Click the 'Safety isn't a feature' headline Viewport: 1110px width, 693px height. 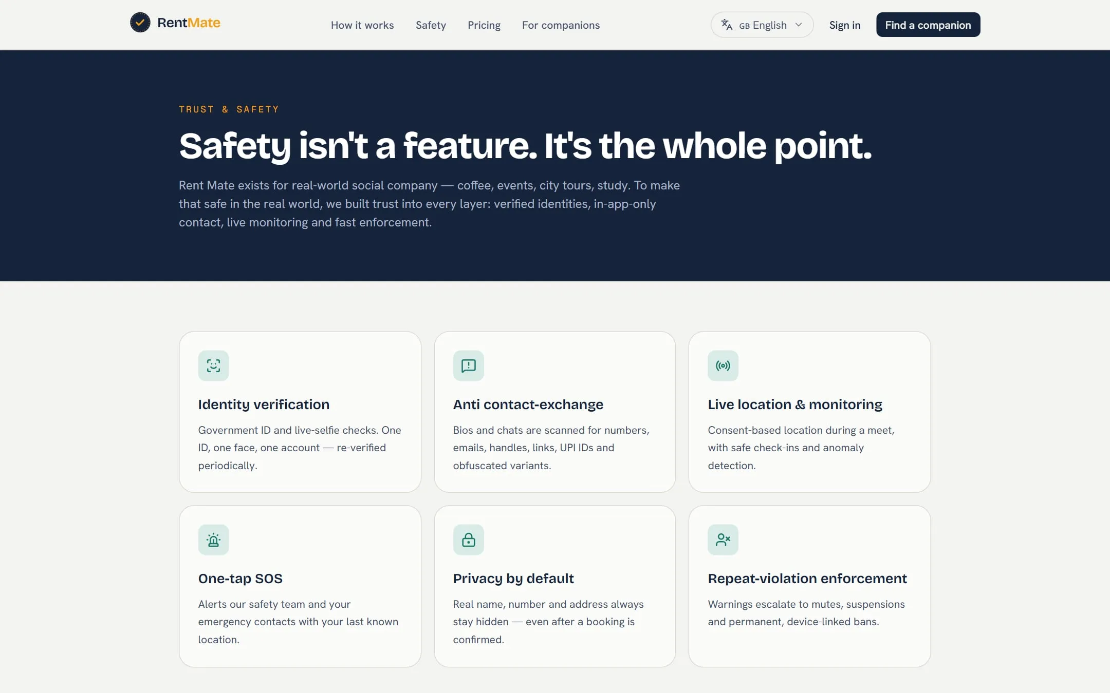pos(525,146)
